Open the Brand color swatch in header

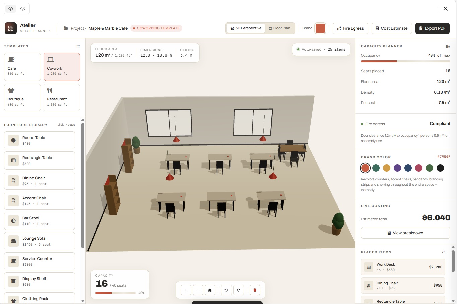pyautogui.click(x=320, y=28)
